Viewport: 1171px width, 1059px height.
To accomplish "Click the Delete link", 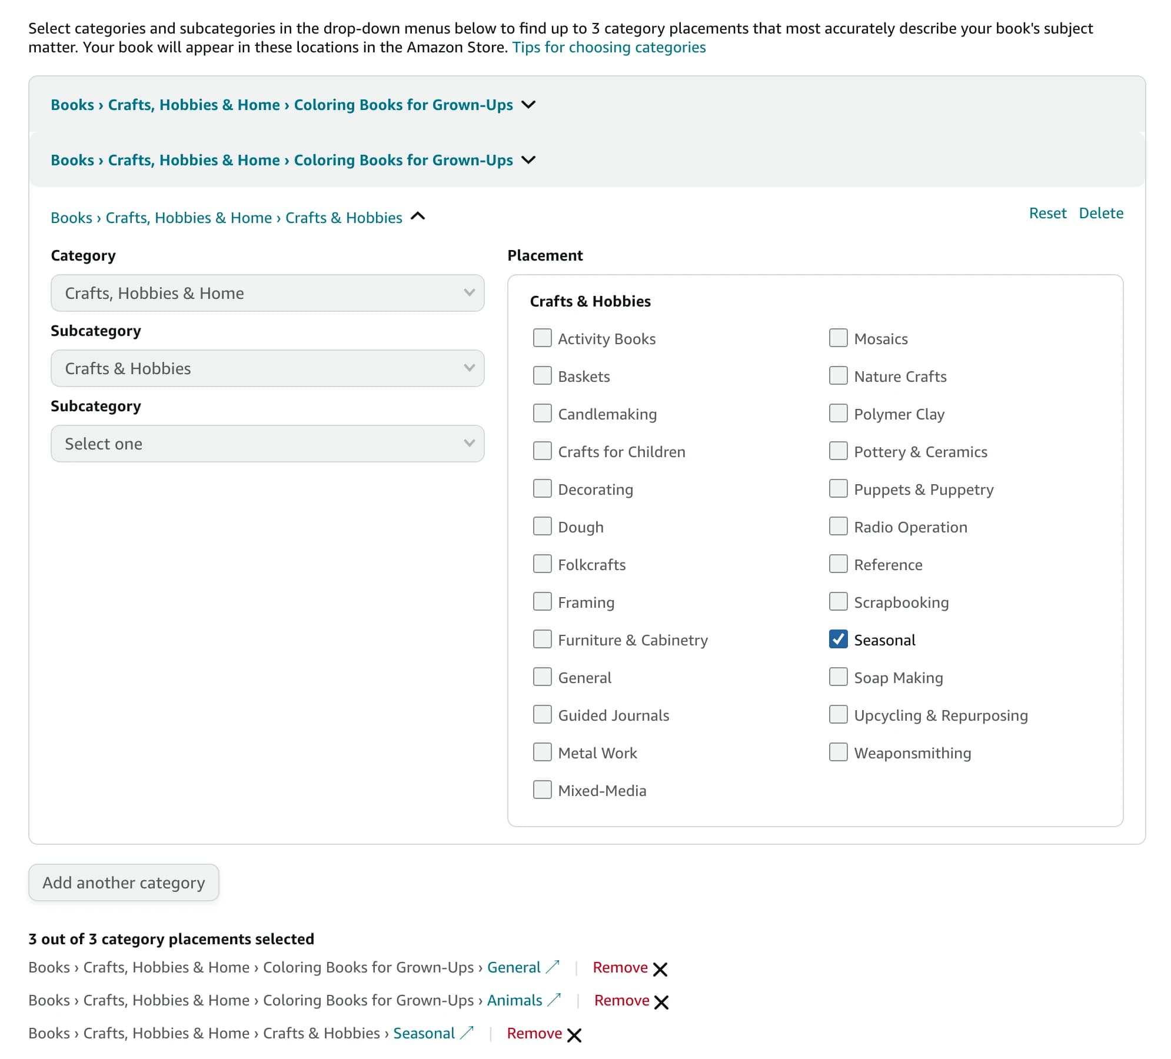I will point(1101,213).
